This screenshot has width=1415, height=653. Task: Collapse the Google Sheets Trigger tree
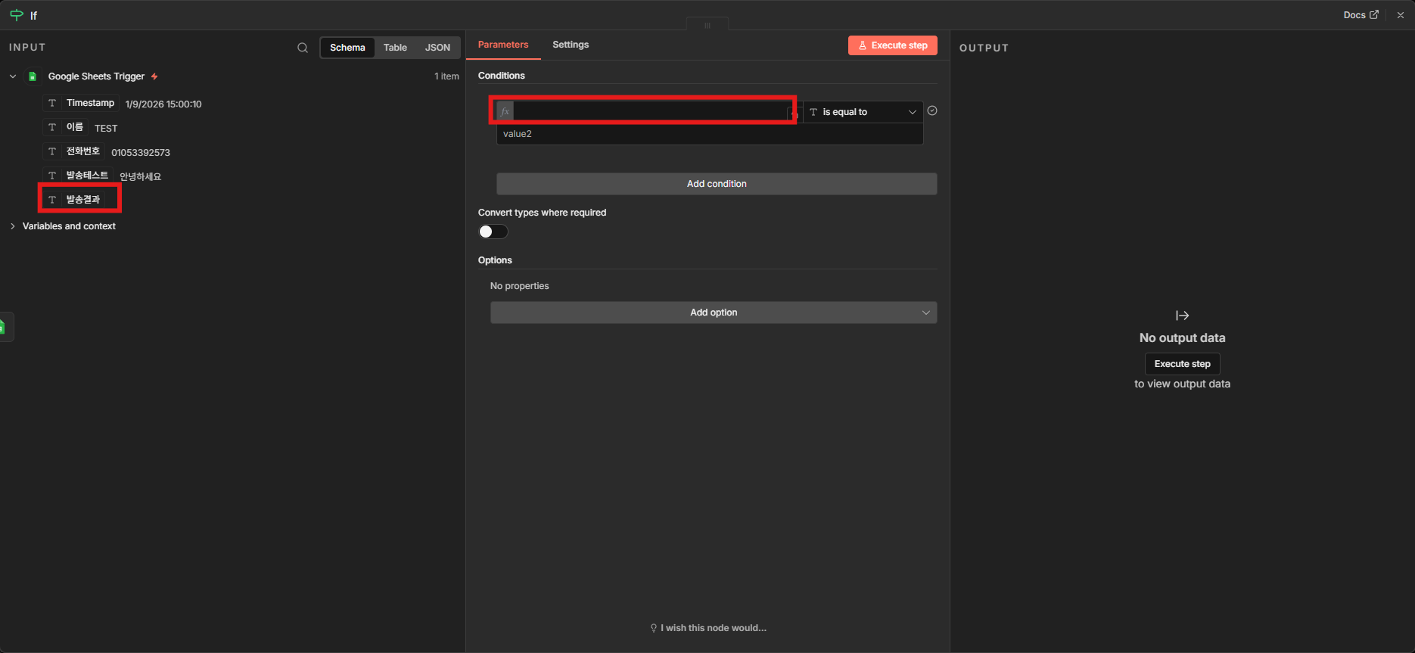(x=13, y=76)
